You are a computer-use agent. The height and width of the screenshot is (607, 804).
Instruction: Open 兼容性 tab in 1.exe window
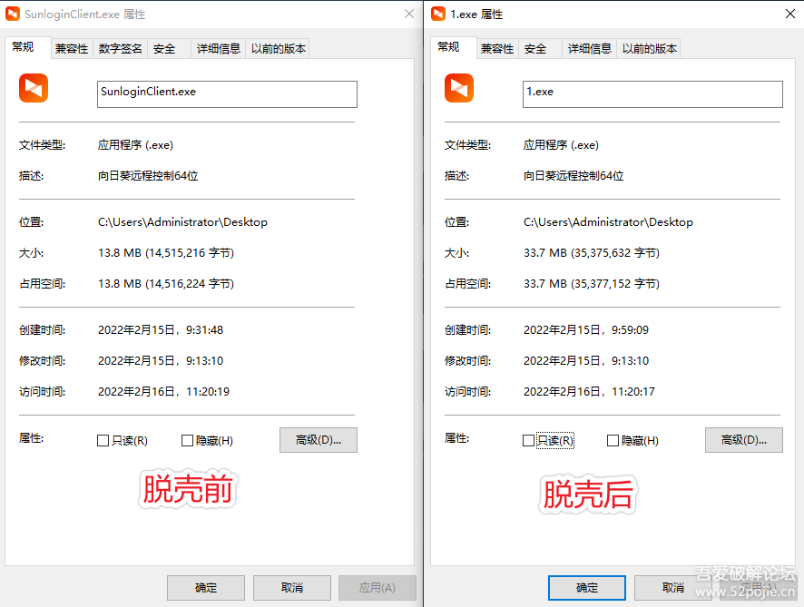point(497,49)
